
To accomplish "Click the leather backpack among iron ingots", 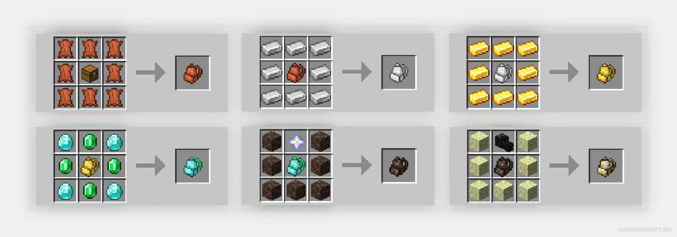I will pyautogui.click(x=296, y=73).
